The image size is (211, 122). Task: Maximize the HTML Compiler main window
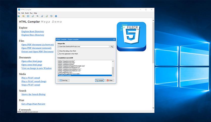coord(146,10)
